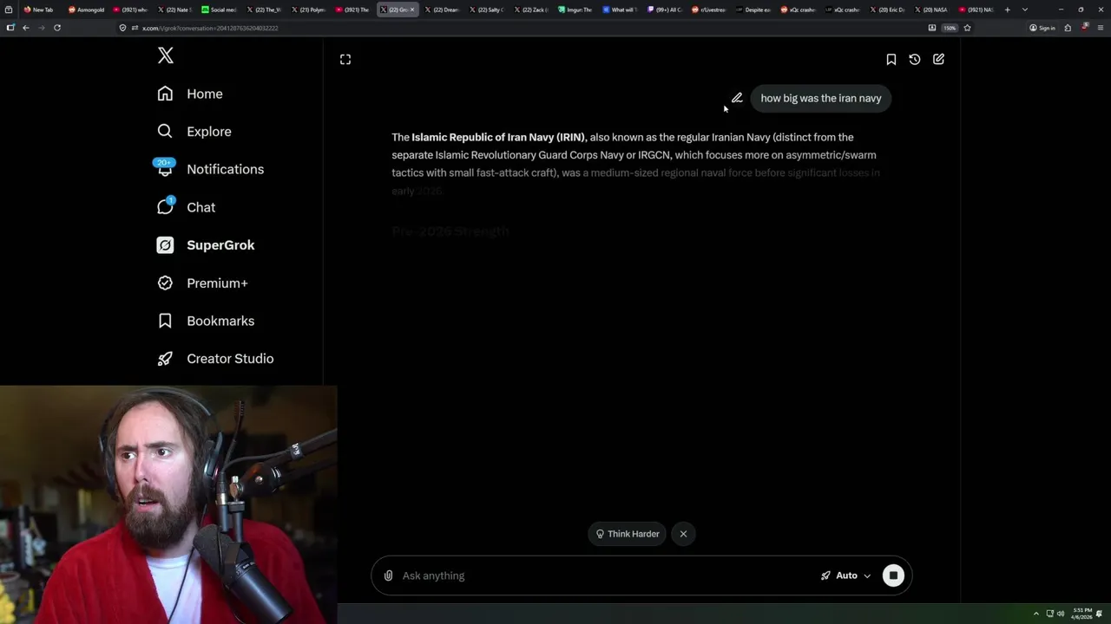Click the Chat bubble icon

click(165, 207)
